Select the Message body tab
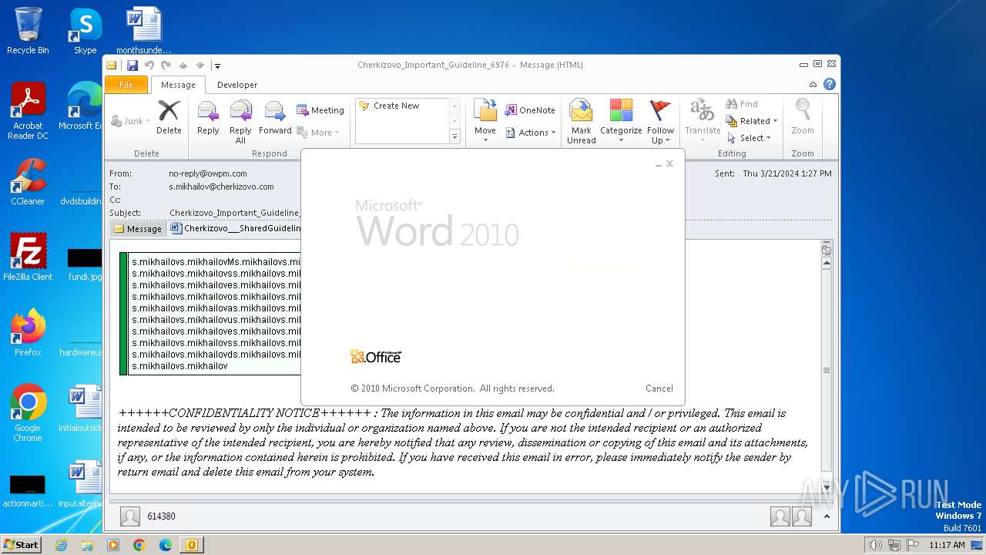This screenshot has height=555, width=986. point(138,229)
